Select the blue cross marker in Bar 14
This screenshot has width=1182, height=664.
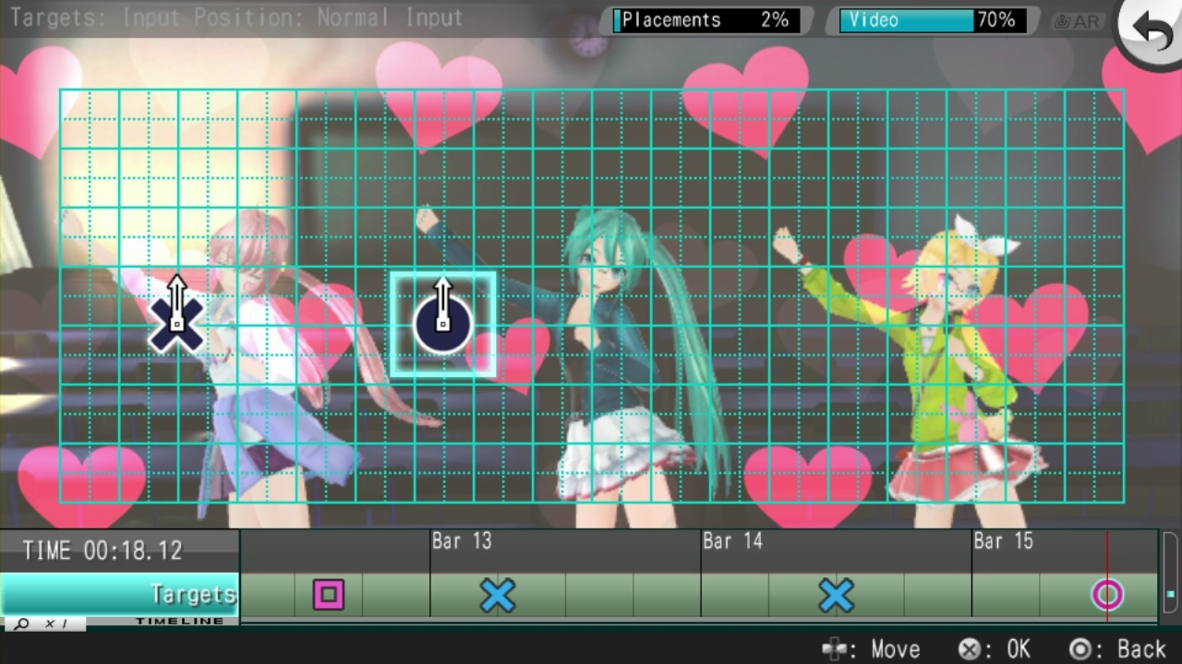coord(836,596)
